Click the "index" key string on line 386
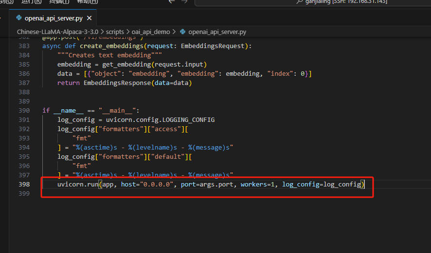The width and height of the screenshot is (431, 253). click(280, 73)
